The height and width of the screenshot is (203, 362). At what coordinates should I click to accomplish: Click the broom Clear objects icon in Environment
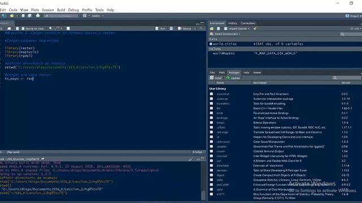255,29
